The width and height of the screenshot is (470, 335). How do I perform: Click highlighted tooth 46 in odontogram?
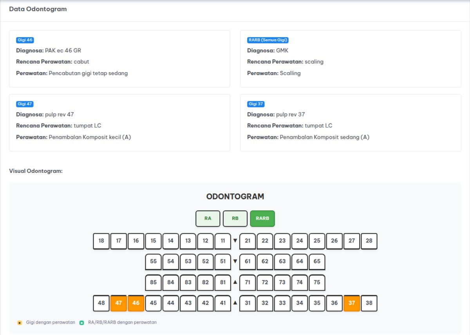coord(136,303)
